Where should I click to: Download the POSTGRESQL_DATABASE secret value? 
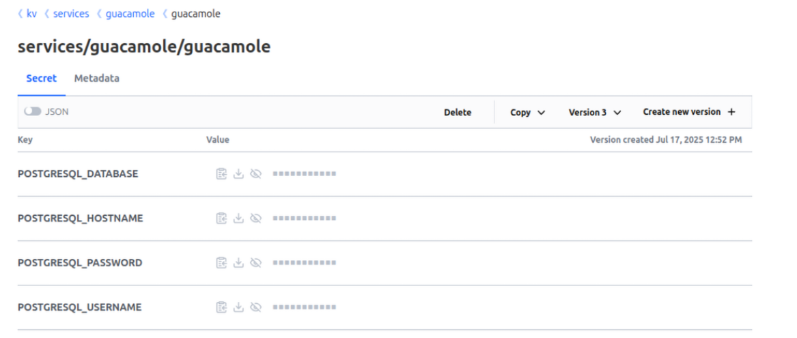click(x=238, y=174)
